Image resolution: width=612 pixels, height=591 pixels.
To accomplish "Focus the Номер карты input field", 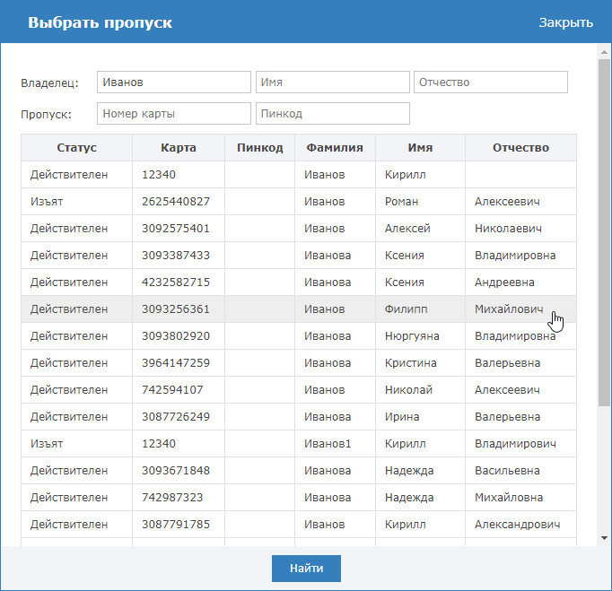I will 173,114.
